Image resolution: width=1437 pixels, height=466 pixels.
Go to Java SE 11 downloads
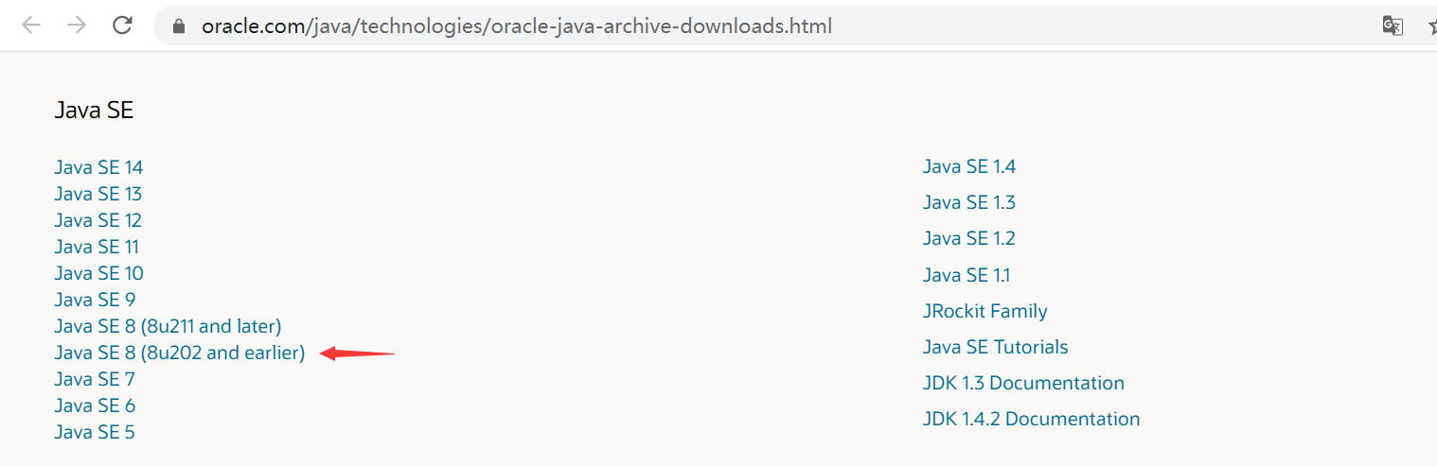(97, 247)
